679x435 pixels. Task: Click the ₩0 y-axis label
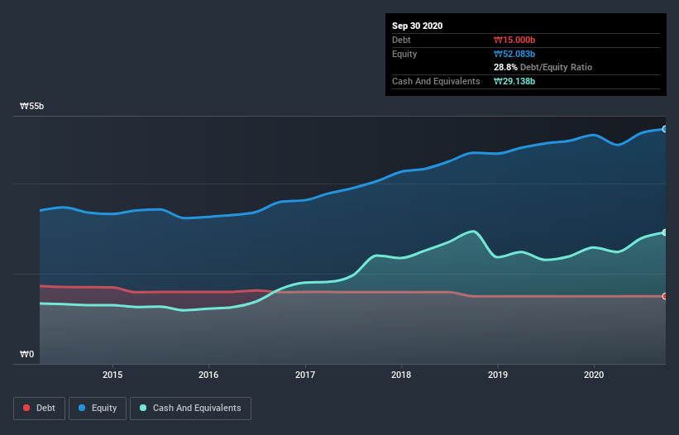[x=26, y=354]
